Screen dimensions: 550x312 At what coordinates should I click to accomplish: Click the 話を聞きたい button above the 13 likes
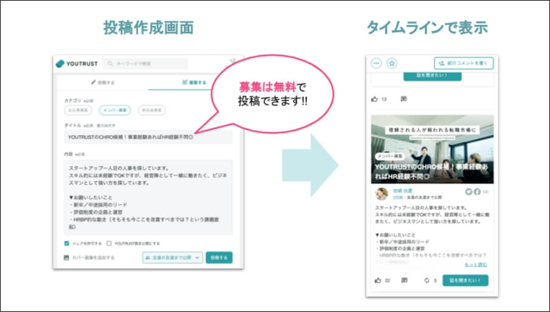[x=432, y=76]
